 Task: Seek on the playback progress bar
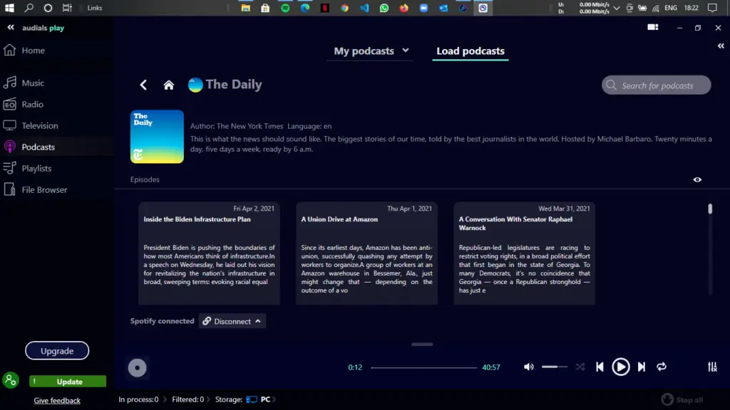click(x=423, y=368)
